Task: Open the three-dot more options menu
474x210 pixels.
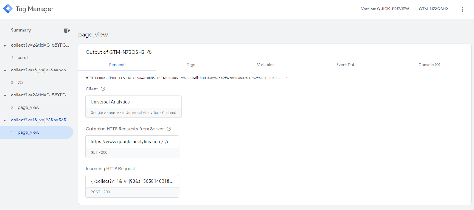Action: (462, 9)
